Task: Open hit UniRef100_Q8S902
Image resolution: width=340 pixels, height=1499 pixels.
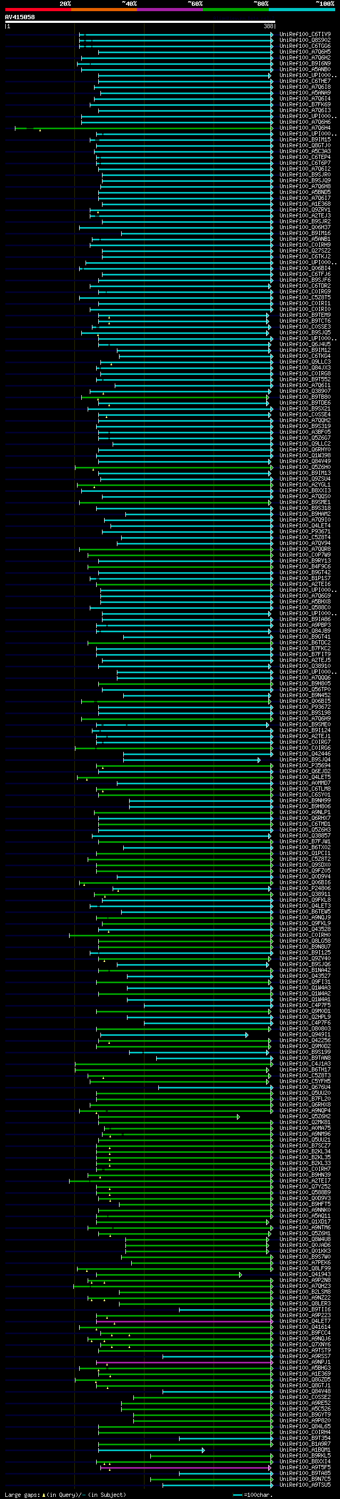Action: coord(305,40)
